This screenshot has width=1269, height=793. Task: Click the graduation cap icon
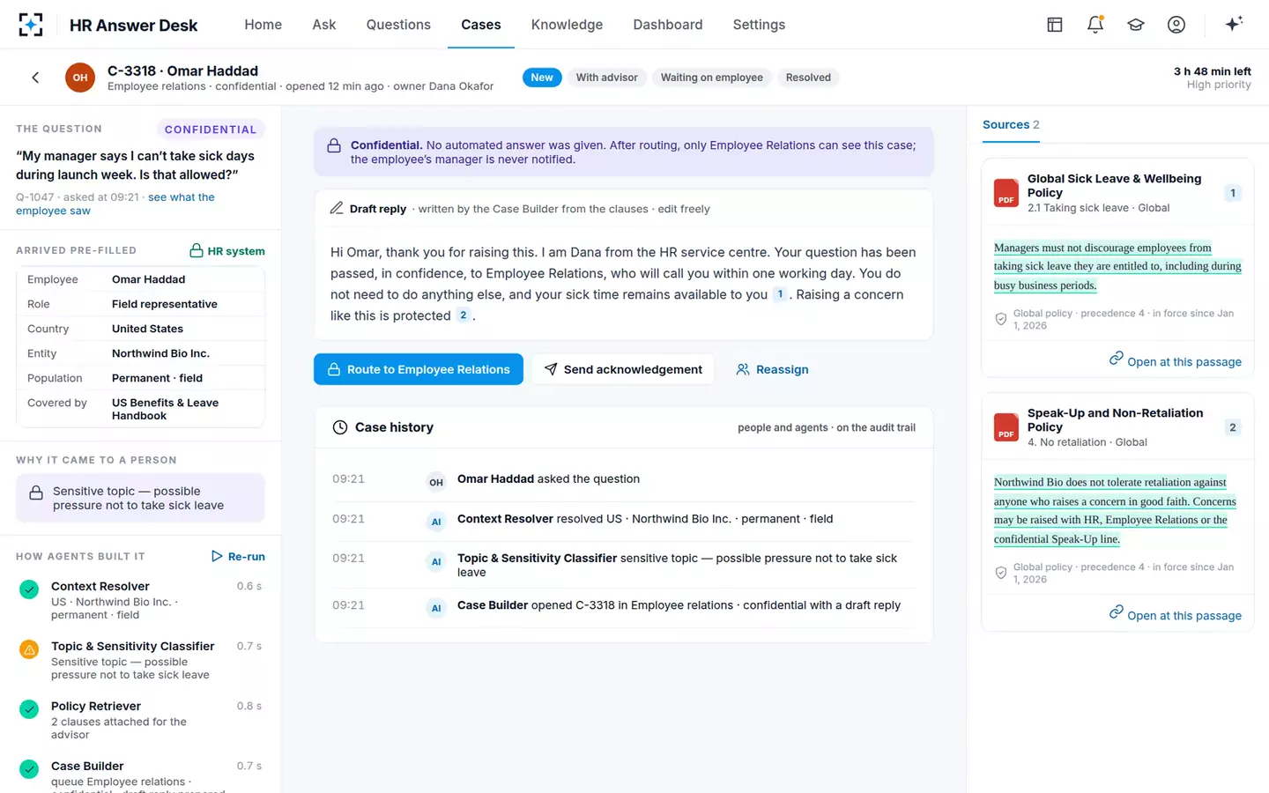coord(1136,25)
